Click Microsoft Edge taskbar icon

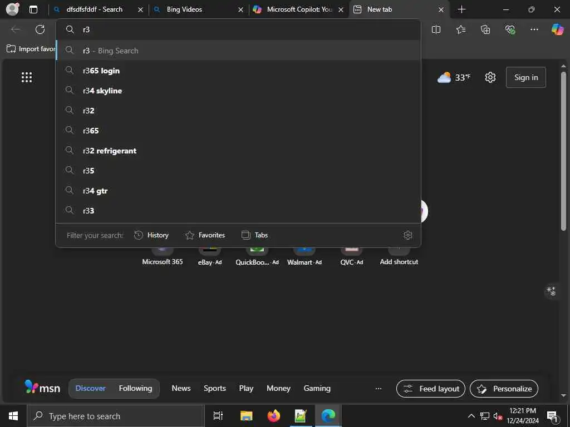click(x=328, y=416)
